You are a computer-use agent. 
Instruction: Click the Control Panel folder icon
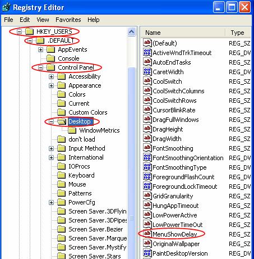click(50, 67)
